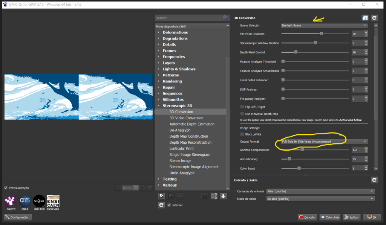386x225 pixels.
Task: Pick a random filter with the color wheel icon
Action: tap(205, 196)
